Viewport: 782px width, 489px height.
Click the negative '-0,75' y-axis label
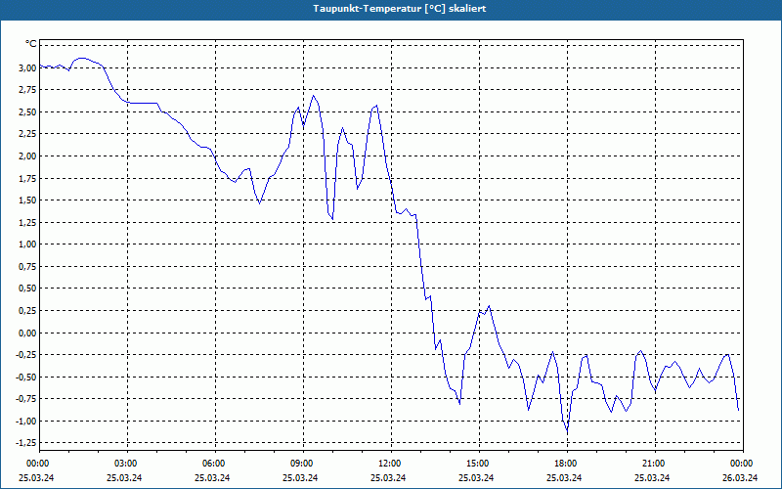pyautogui.click(x=26, y=399)
